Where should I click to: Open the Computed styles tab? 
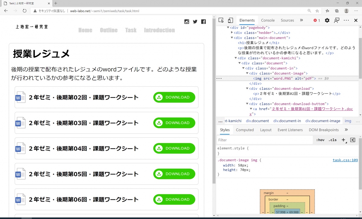click(x=245, y=130)
